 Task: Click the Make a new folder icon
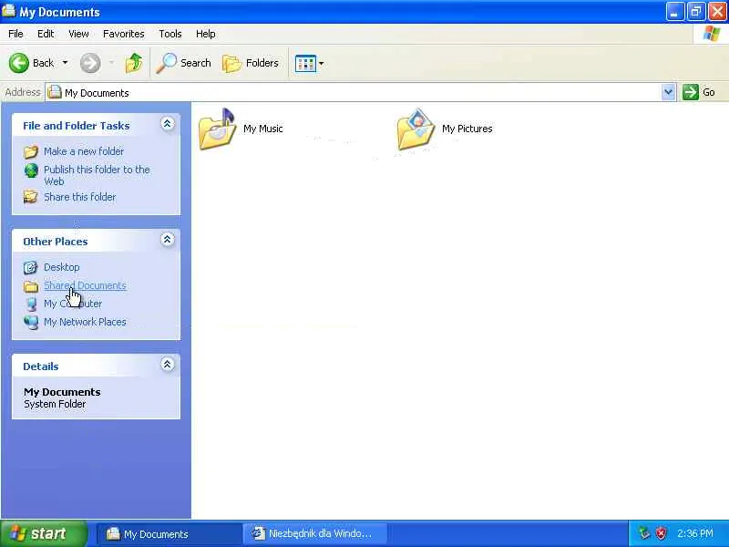[x=31, y=151]
